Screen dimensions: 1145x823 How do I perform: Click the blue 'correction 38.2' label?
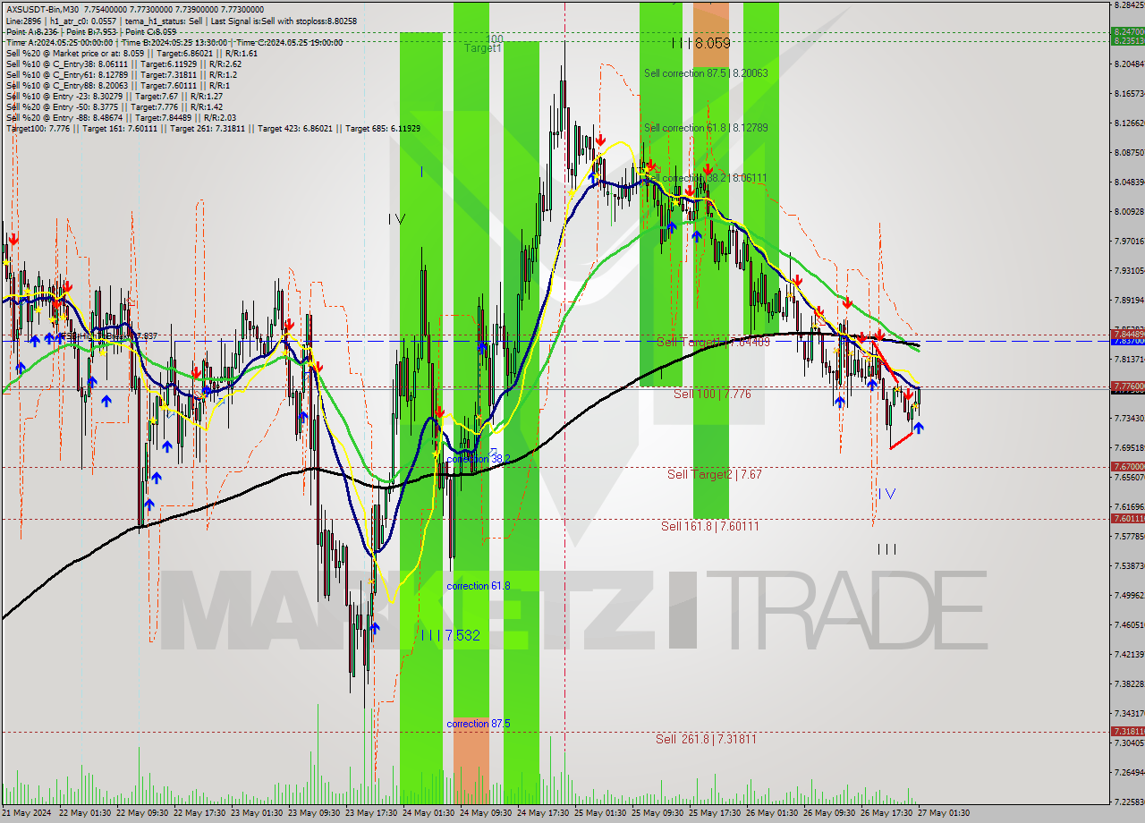click(478, 459)
